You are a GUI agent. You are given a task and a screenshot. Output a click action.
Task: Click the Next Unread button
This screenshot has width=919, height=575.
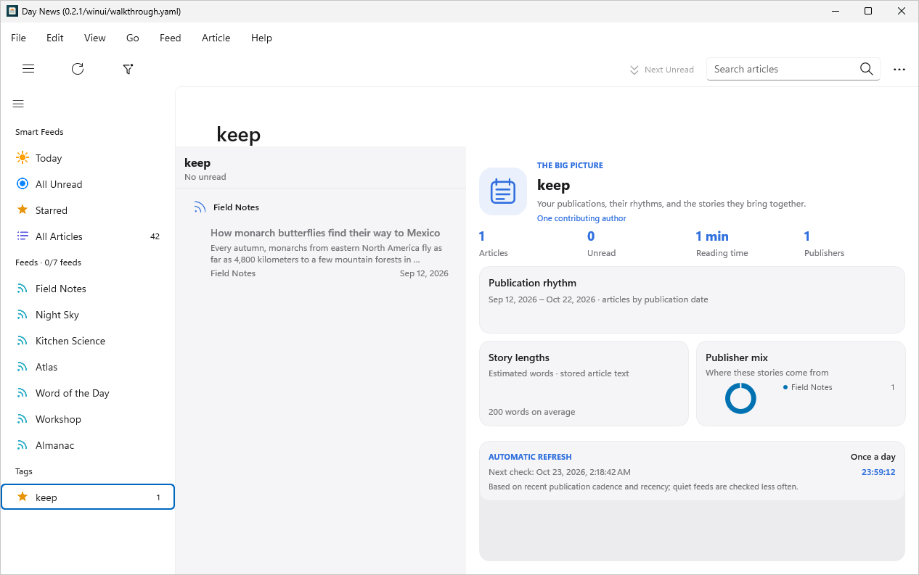[661, 70]
